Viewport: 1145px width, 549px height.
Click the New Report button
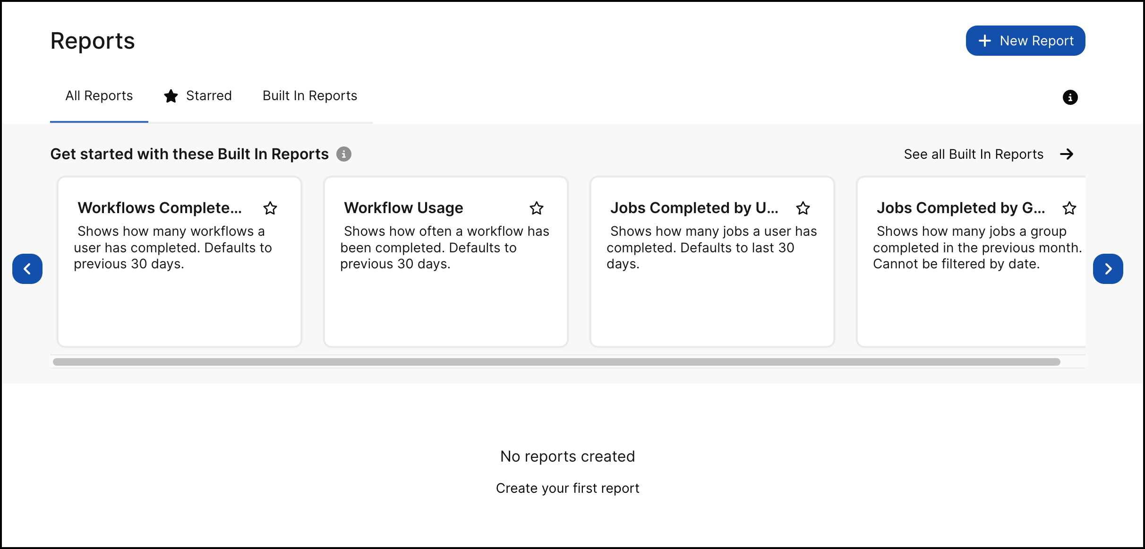click(x=1025, y=41)
